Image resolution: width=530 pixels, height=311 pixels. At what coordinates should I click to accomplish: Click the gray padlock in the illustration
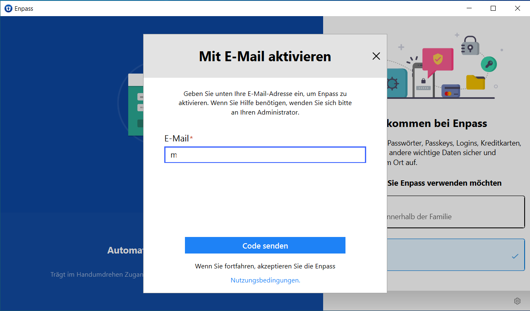pos(470,48)
